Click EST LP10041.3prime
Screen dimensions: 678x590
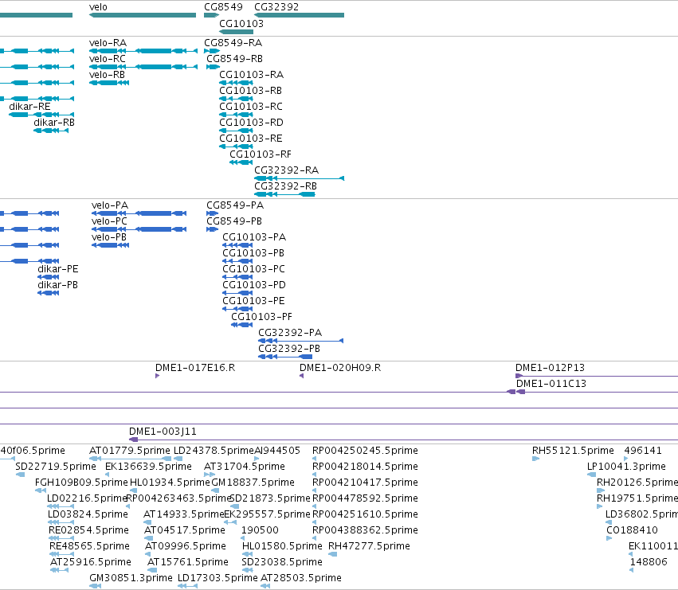(x=626, y=467)
